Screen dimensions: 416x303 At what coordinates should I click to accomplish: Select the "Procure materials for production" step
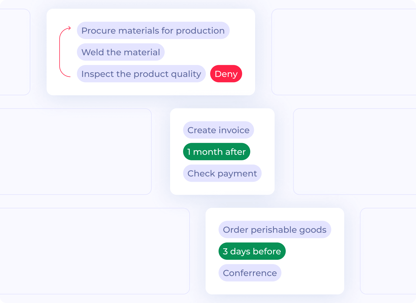click(x=153, y=31)
